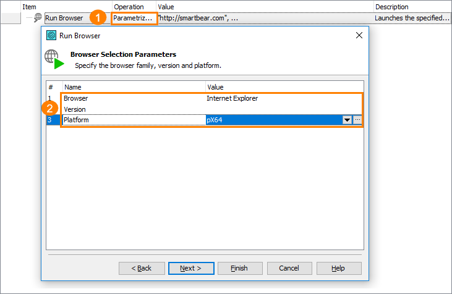This screenshot has width=452, height=294.
Task: Click the Run Browser dialog title icon
Action: pos(52,35)
